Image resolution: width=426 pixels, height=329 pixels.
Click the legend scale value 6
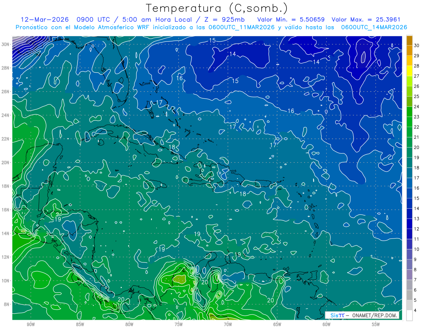(x=416, y=290)
